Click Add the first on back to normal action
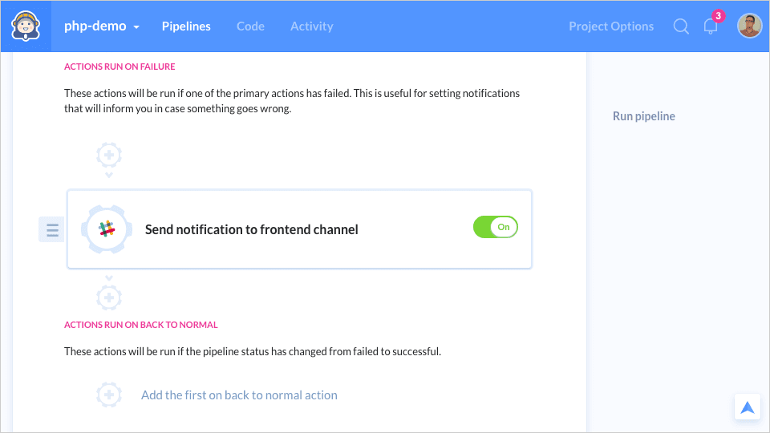Screen dimensions: 770x433 point(239,395)
